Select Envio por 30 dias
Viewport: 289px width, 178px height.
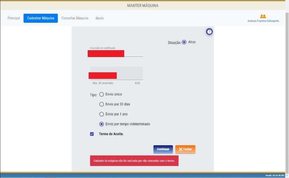pyautogui.click(x=101, y=104)
